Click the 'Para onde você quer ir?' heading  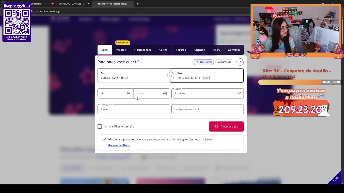tap(118, 62)
